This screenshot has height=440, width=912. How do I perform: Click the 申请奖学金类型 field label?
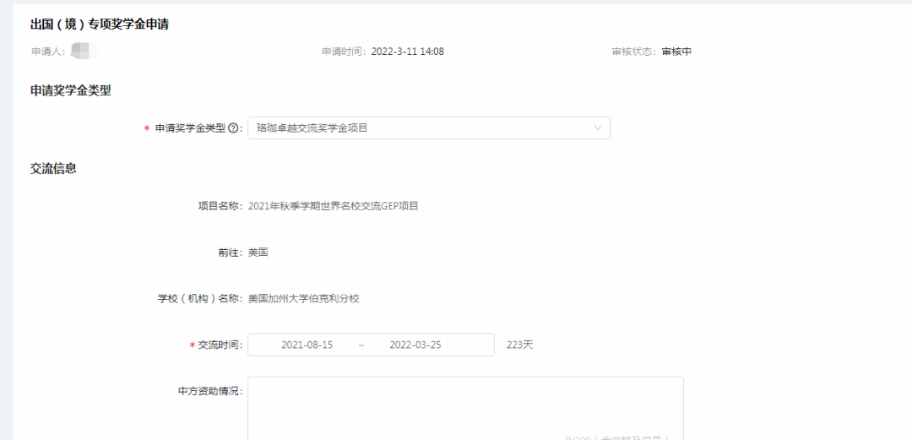click(x=190, y=128)
